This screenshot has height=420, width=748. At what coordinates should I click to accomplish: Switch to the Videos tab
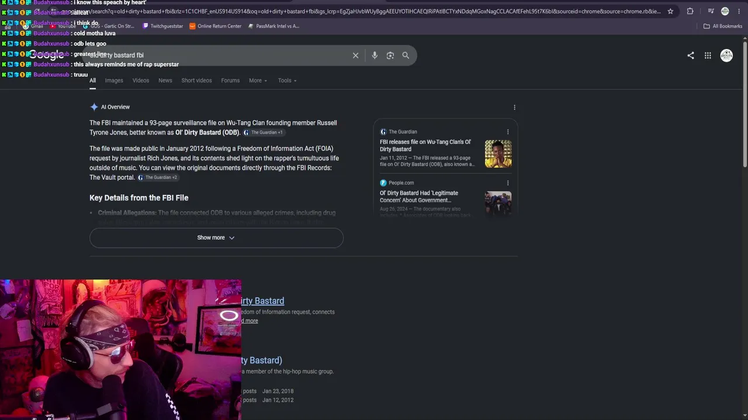point(141,80)
